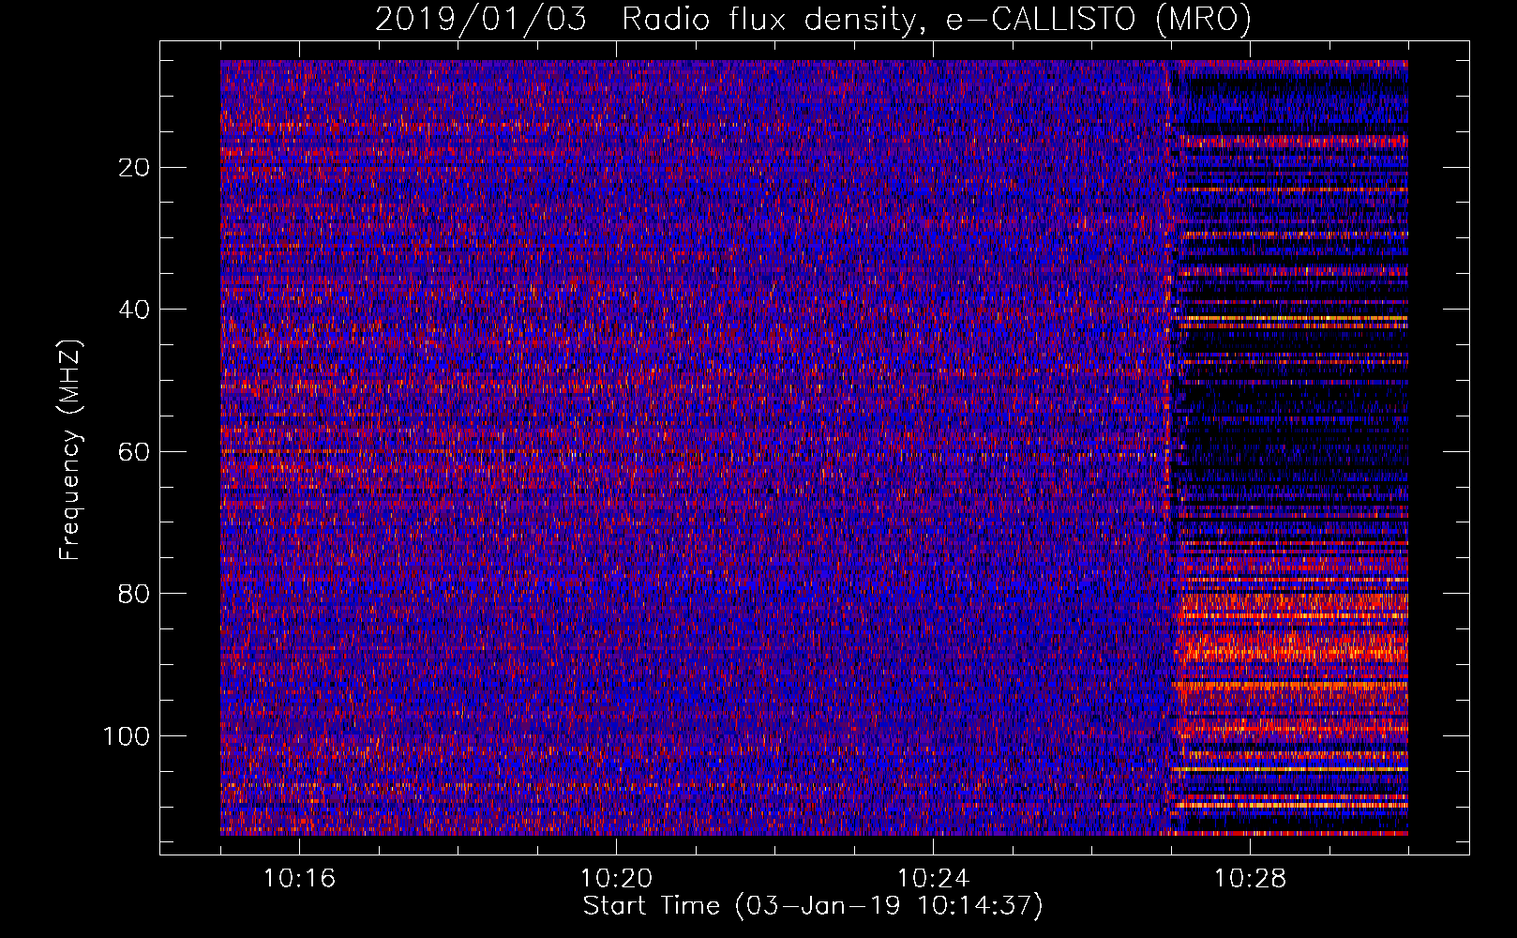Image resolution: width=1517 pixels, height=938 pixels.
Task: Click the plot title 'Radio flux density, e-CALLISTO (MRO)'
Action: pyautogui.click(x=936, y=19)
